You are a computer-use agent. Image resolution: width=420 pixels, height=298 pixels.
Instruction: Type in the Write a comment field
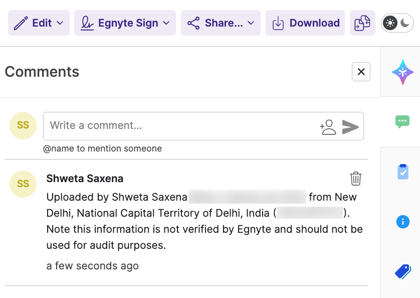coord(180,126)
